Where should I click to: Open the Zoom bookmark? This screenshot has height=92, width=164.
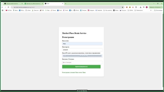59,10
